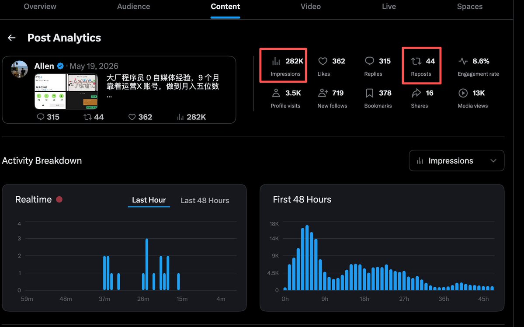Click the Shares arrow icon

pos(416,93)
